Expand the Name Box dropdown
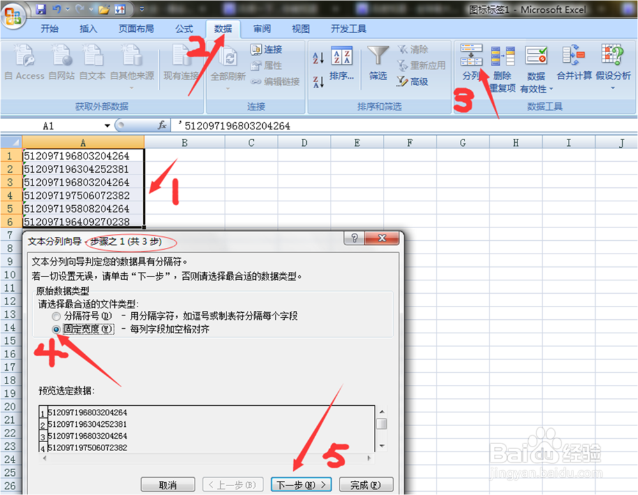638x495 pixels. 107,126
